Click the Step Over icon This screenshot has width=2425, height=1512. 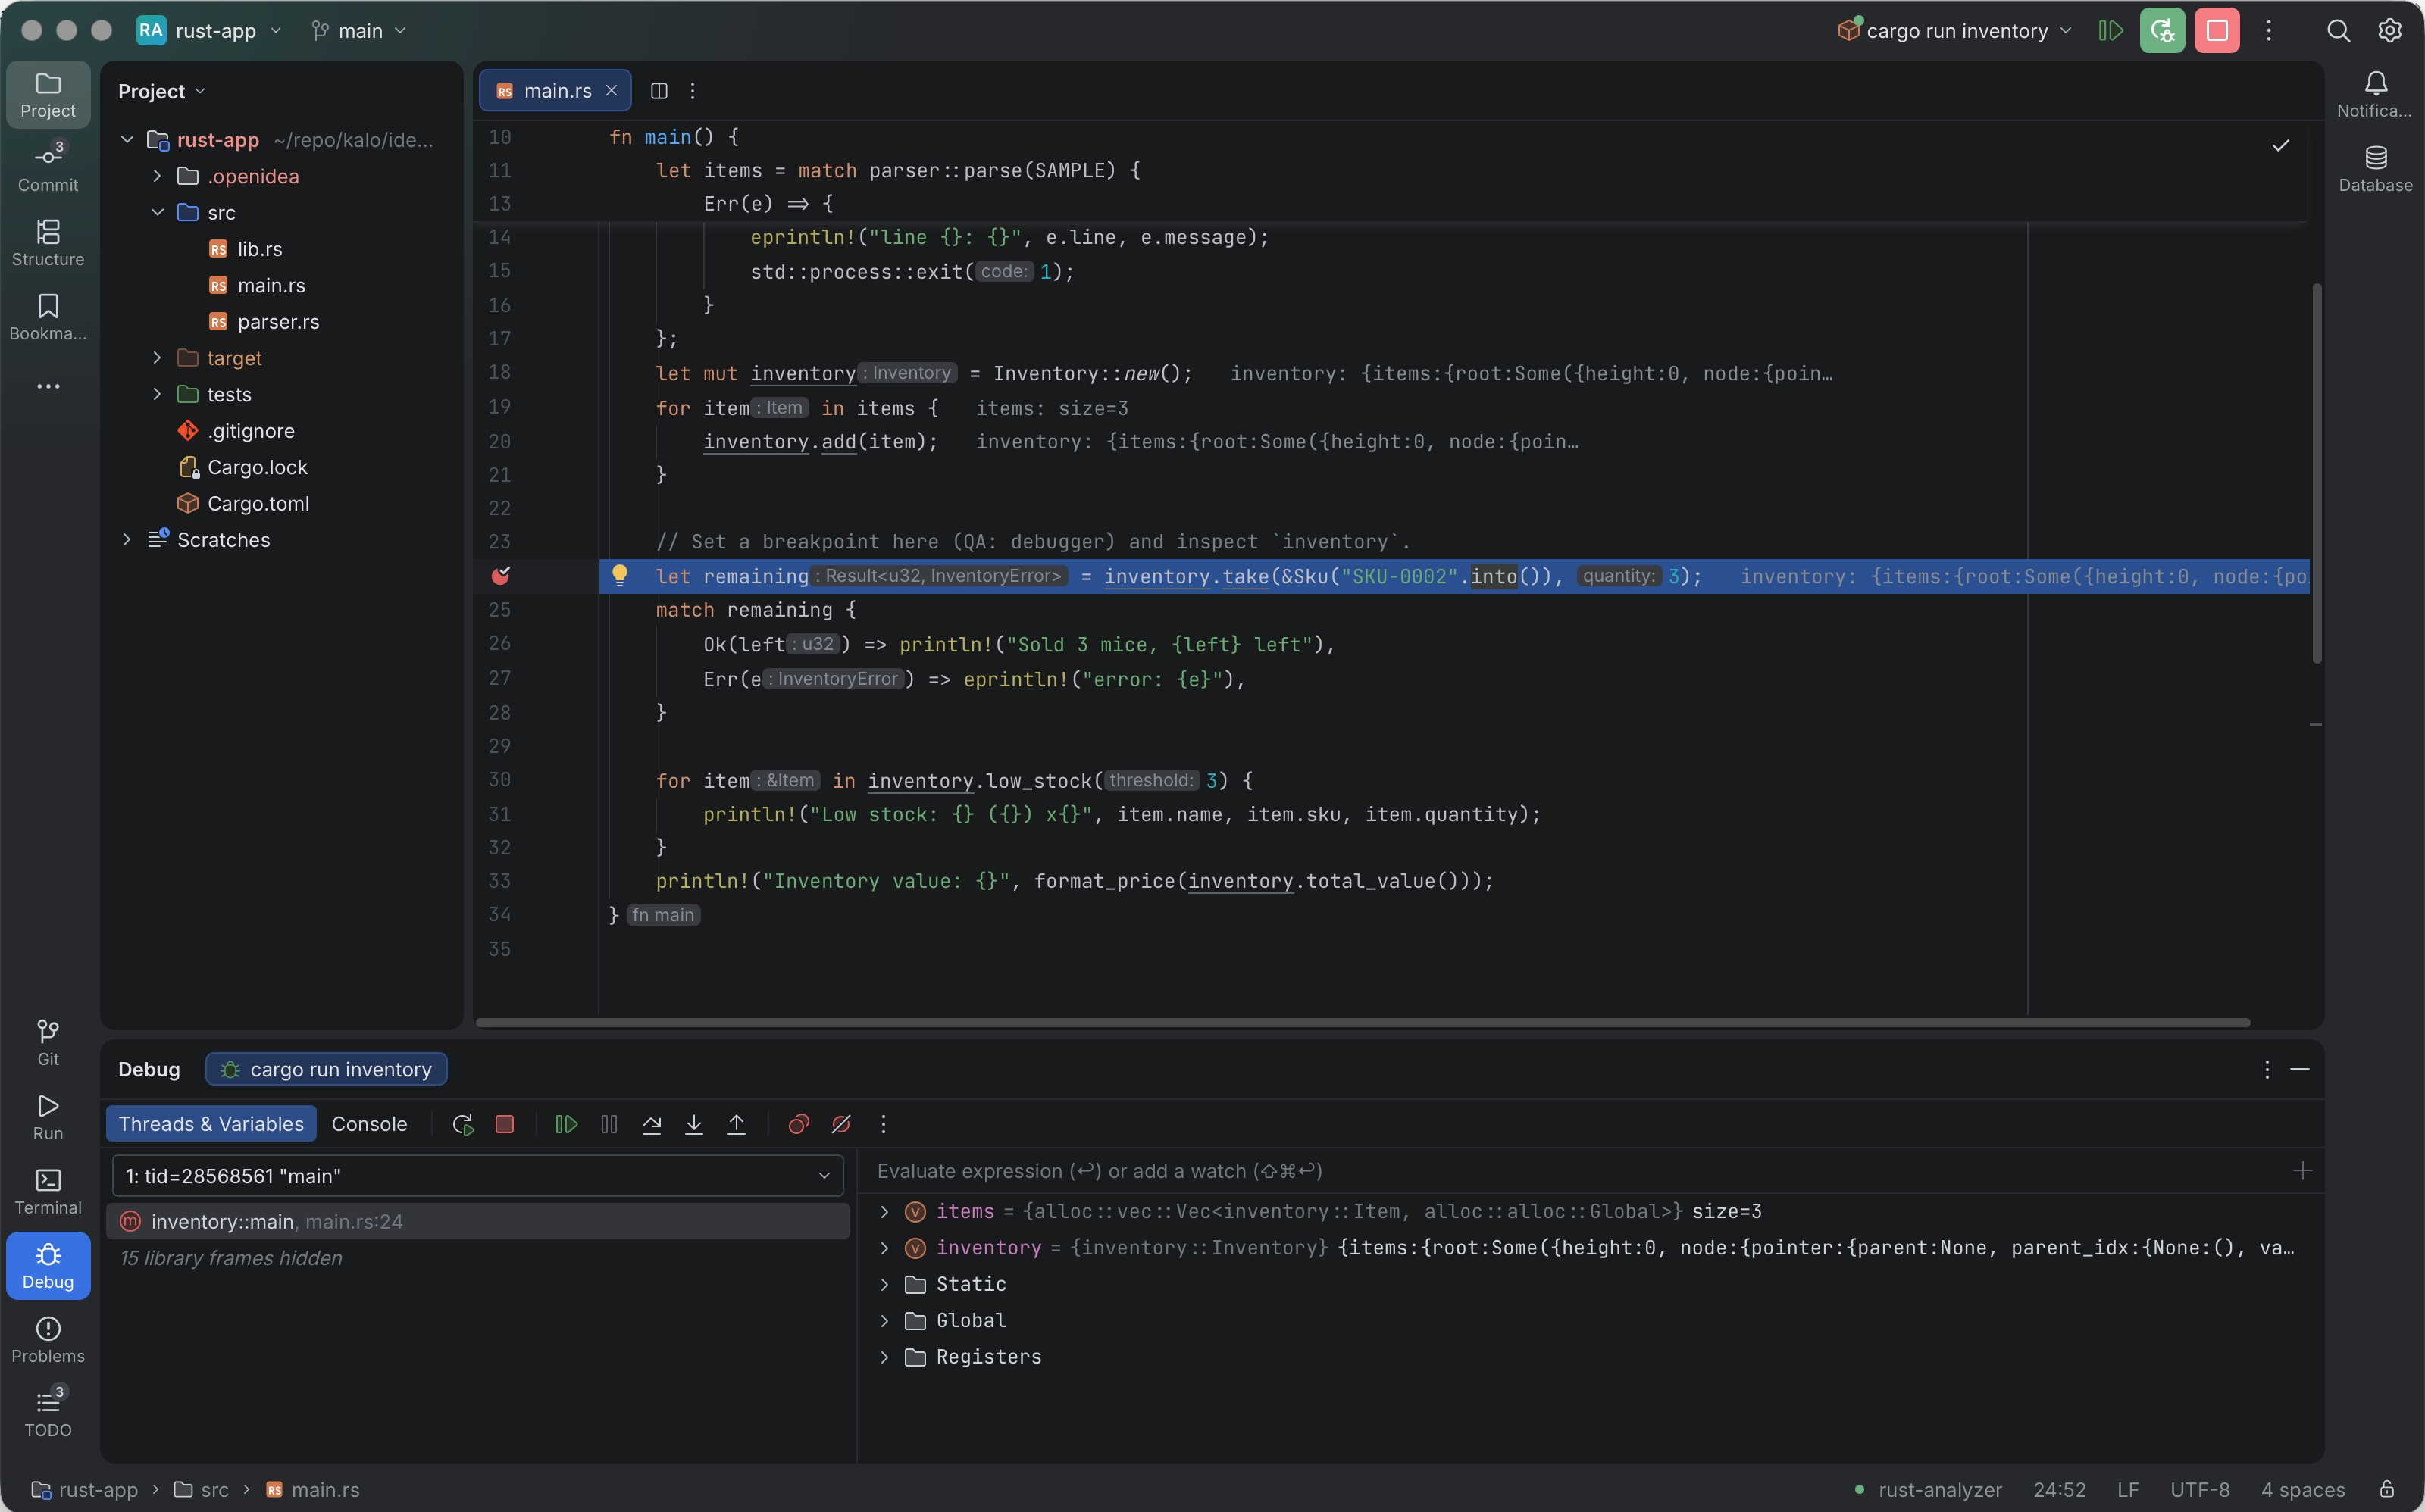651,1124
